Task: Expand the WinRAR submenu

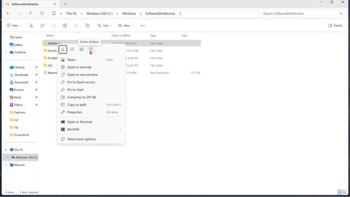Action: pos(91,129)
